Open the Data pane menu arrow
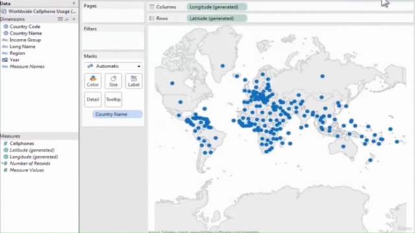This screenshot has height=233, width=415. pyautogui.click(x=74, y=3)
